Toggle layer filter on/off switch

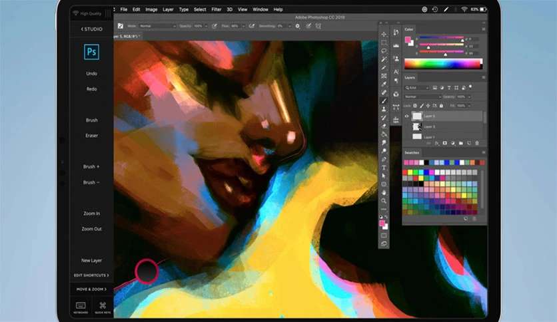pos(470,86)
